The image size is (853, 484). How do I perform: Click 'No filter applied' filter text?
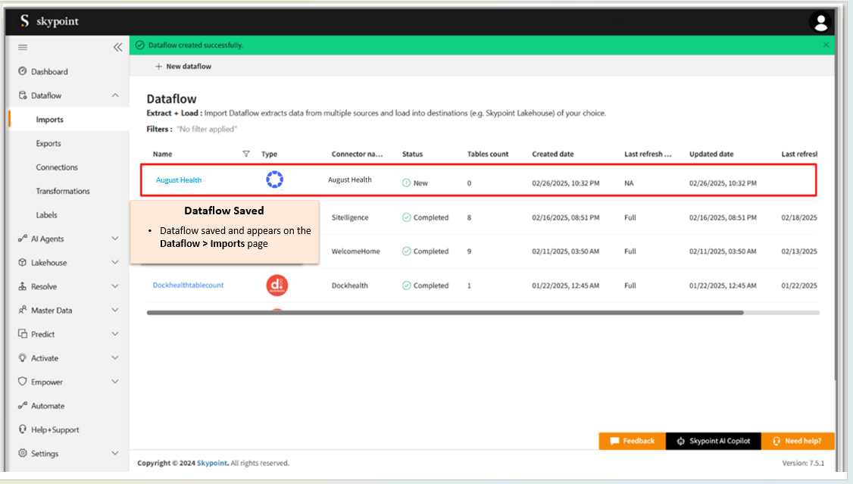coord(207,129)
